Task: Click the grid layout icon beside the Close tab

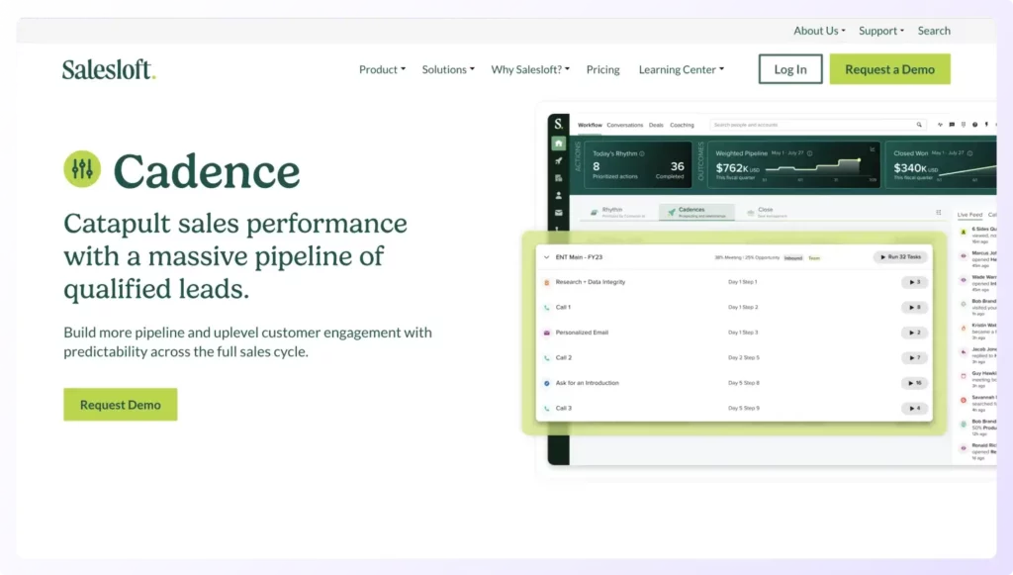Action: click(938, 212)
